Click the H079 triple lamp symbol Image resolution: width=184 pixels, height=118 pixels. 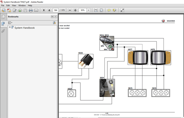pyautogui.click(x=137, y=93)
